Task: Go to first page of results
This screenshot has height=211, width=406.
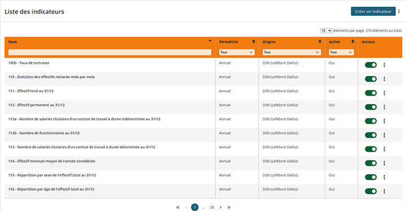Action: click(178, 207)
